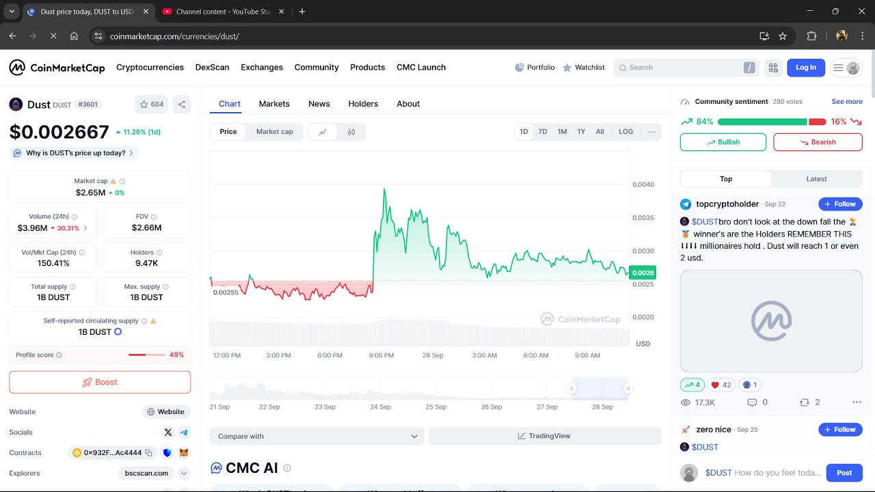Open the About tab

click(x=408, y=104)
